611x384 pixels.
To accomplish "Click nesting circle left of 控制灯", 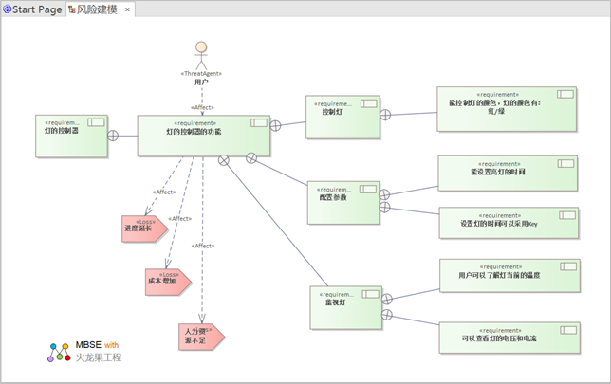I will [276, 125].
